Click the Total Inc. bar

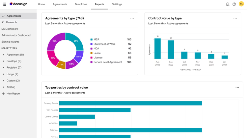[130, 130]
